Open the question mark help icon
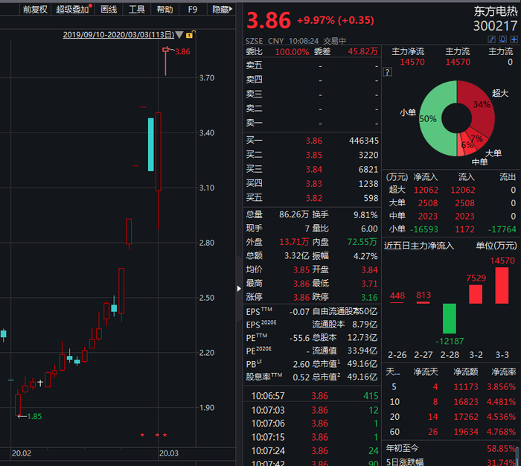 (x=388, y=72)
